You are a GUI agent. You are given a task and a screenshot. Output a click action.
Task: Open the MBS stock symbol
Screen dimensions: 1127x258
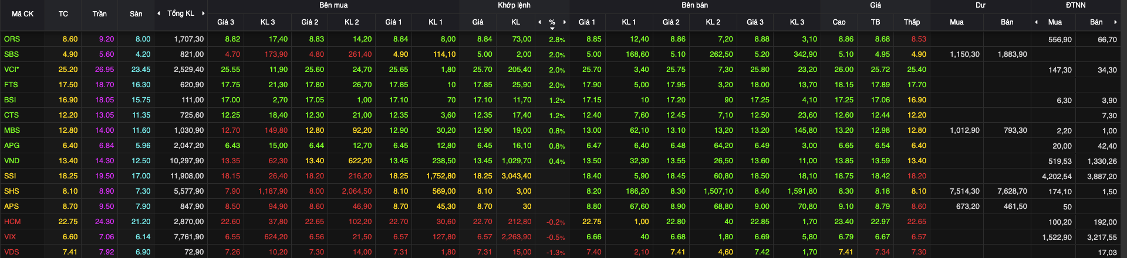click(12, 130)
